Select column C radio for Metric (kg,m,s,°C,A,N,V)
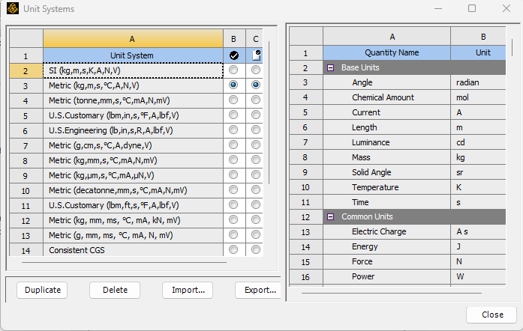Image resolution: width=523 pixels, height=331 pixels. (256, 85)
